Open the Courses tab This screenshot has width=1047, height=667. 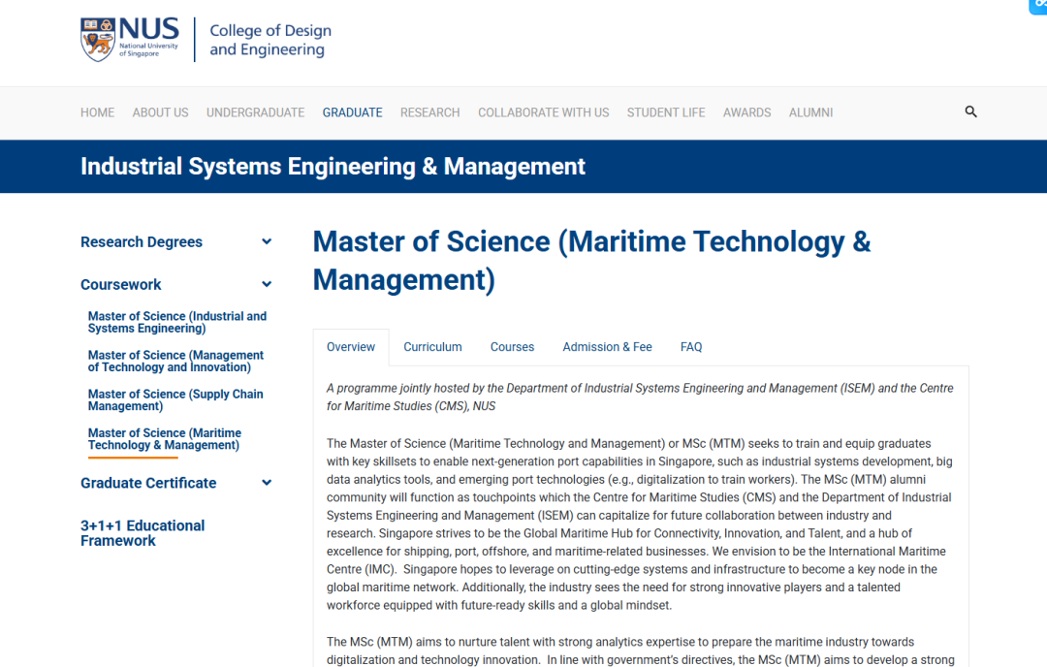[512, 347]
